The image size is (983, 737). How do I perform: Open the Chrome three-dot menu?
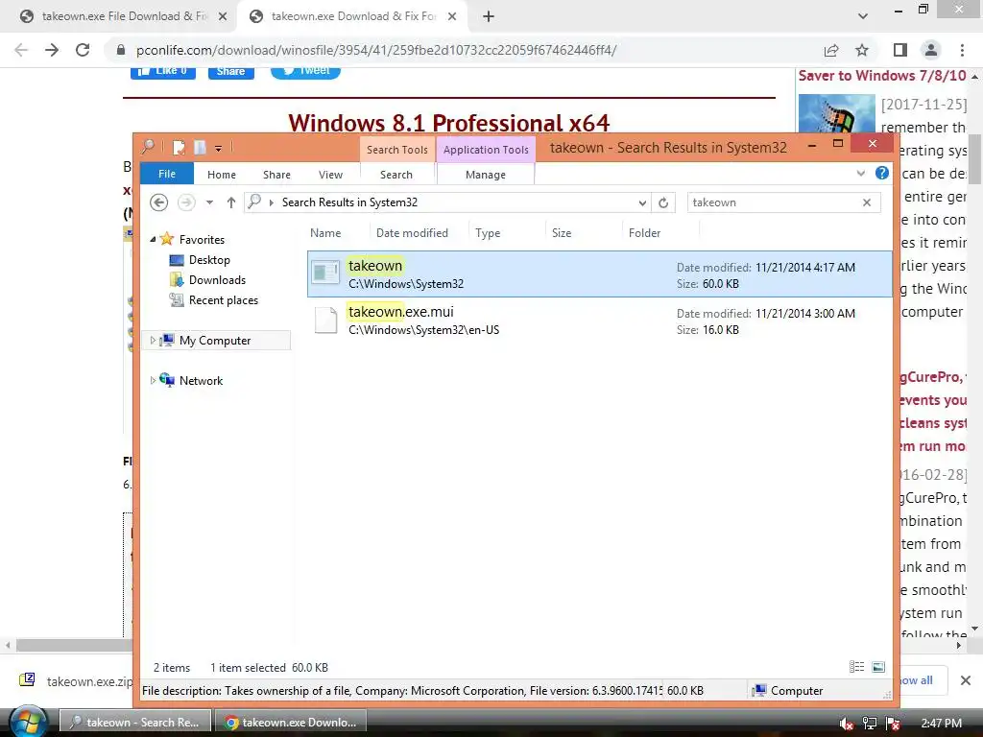(x=962, y=50)
